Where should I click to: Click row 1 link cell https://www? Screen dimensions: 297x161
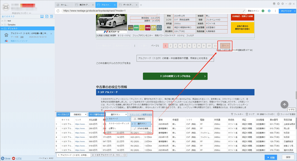point(81,124)
